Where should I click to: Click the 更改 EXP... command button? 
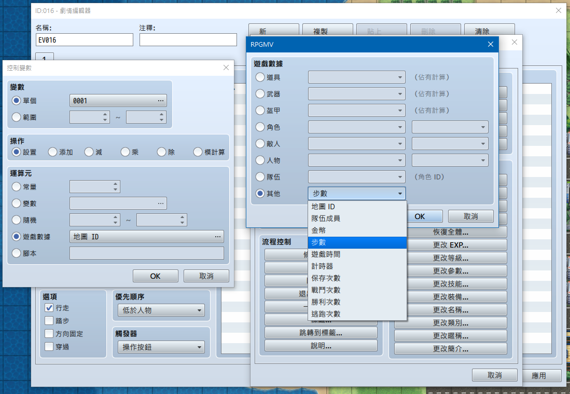451,245
